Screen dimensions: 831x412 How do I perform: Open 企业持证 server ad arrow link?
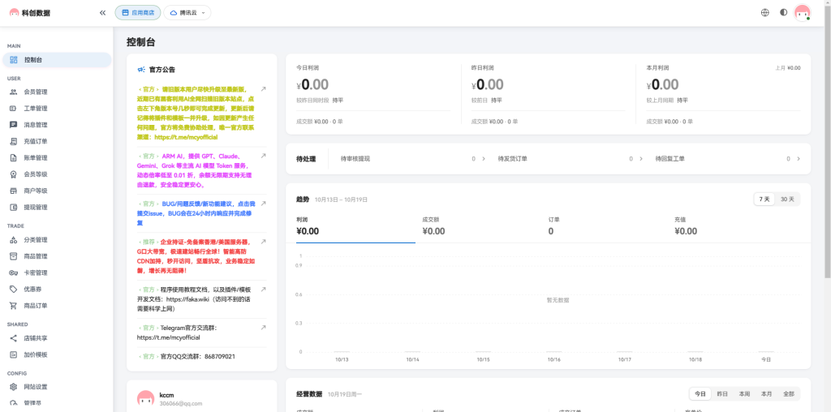tap(263, 242)
